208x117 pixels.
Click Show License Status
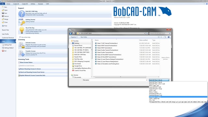coord(26,62)
